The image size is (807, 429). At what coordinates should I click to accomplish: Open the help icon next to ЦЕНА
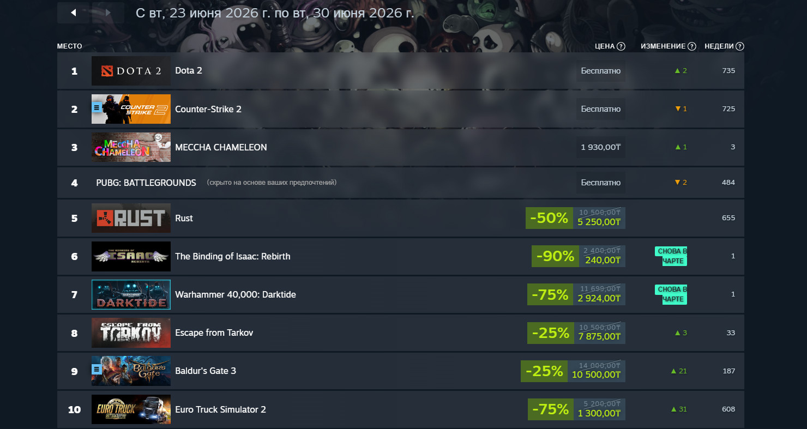pyautogui.click(x=621, y=46)
